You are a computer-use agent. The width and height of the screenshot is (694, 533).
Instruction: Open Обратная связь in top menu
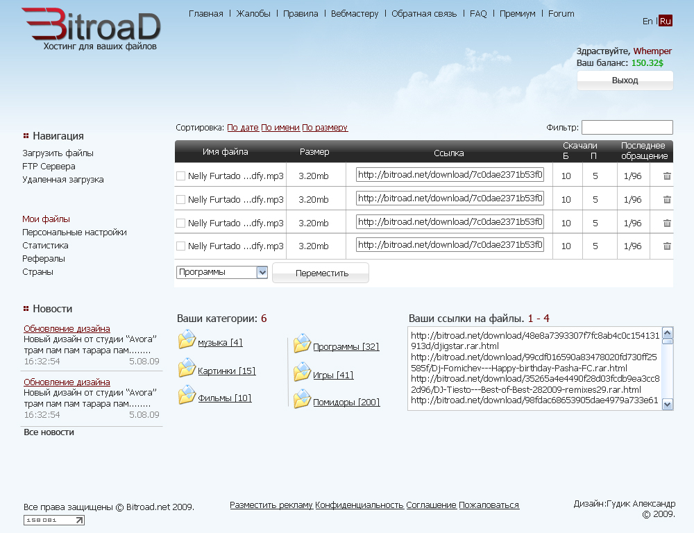click(424, 14)
